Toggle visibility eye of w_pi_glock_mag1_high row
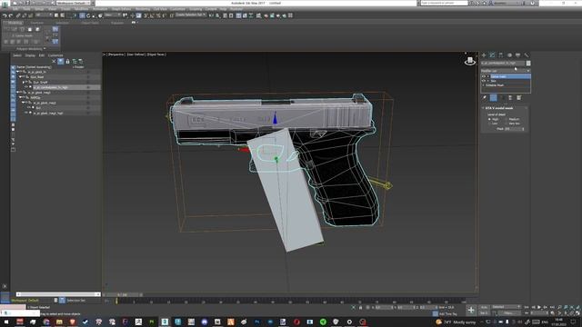The width and height of the screenshot is (582, 327). [26, 113]
